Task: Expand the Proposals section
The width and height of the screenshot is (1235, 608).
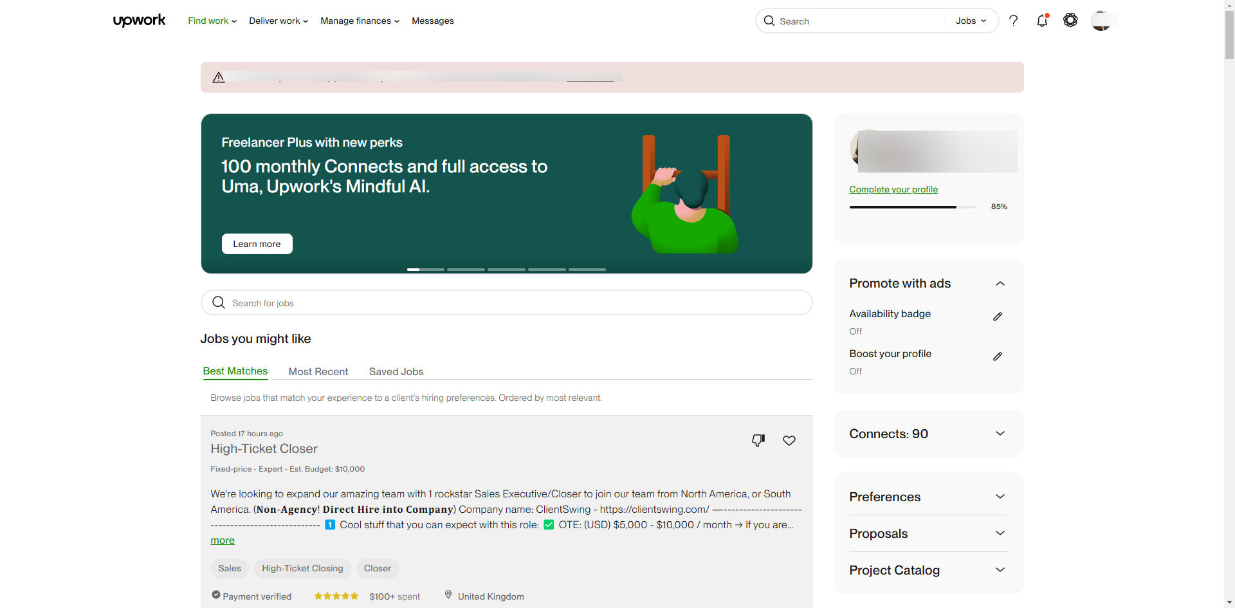Action: point(1000,533)
